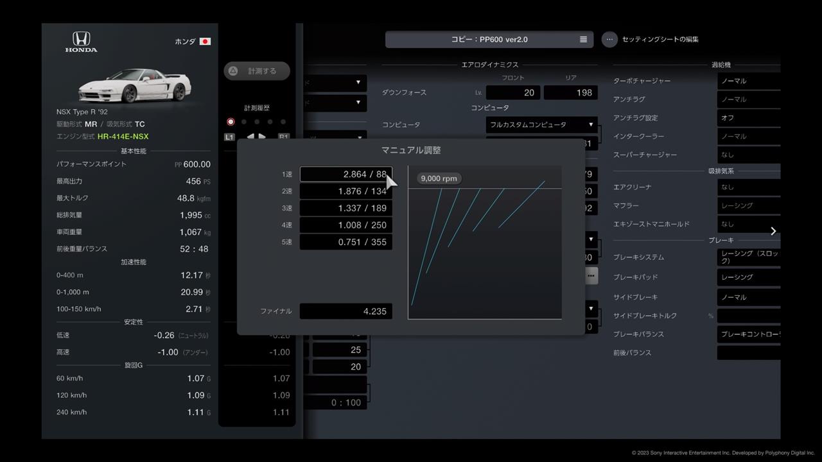Click the Honda logo emblem
The image size is (822, 462).
pyautogui.click(x=82, y=42)
